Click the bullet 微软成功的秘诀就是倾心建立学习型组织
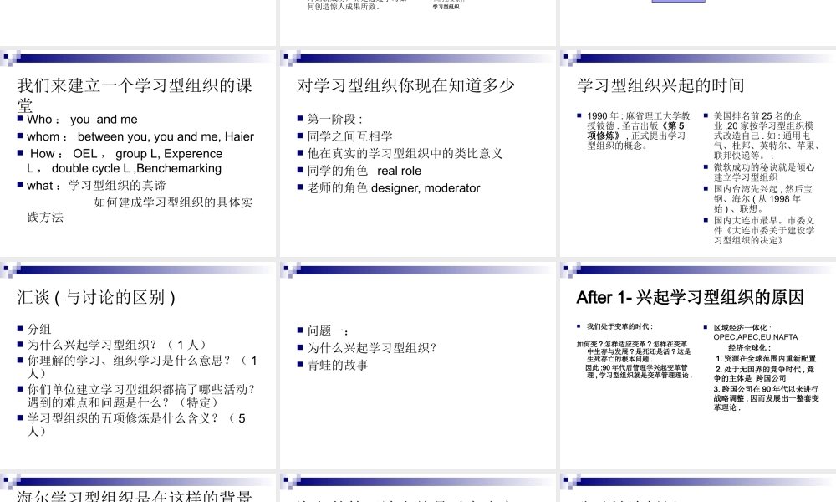Image resolution: width=836 pixels, height=502 pixels. point(764,172)
